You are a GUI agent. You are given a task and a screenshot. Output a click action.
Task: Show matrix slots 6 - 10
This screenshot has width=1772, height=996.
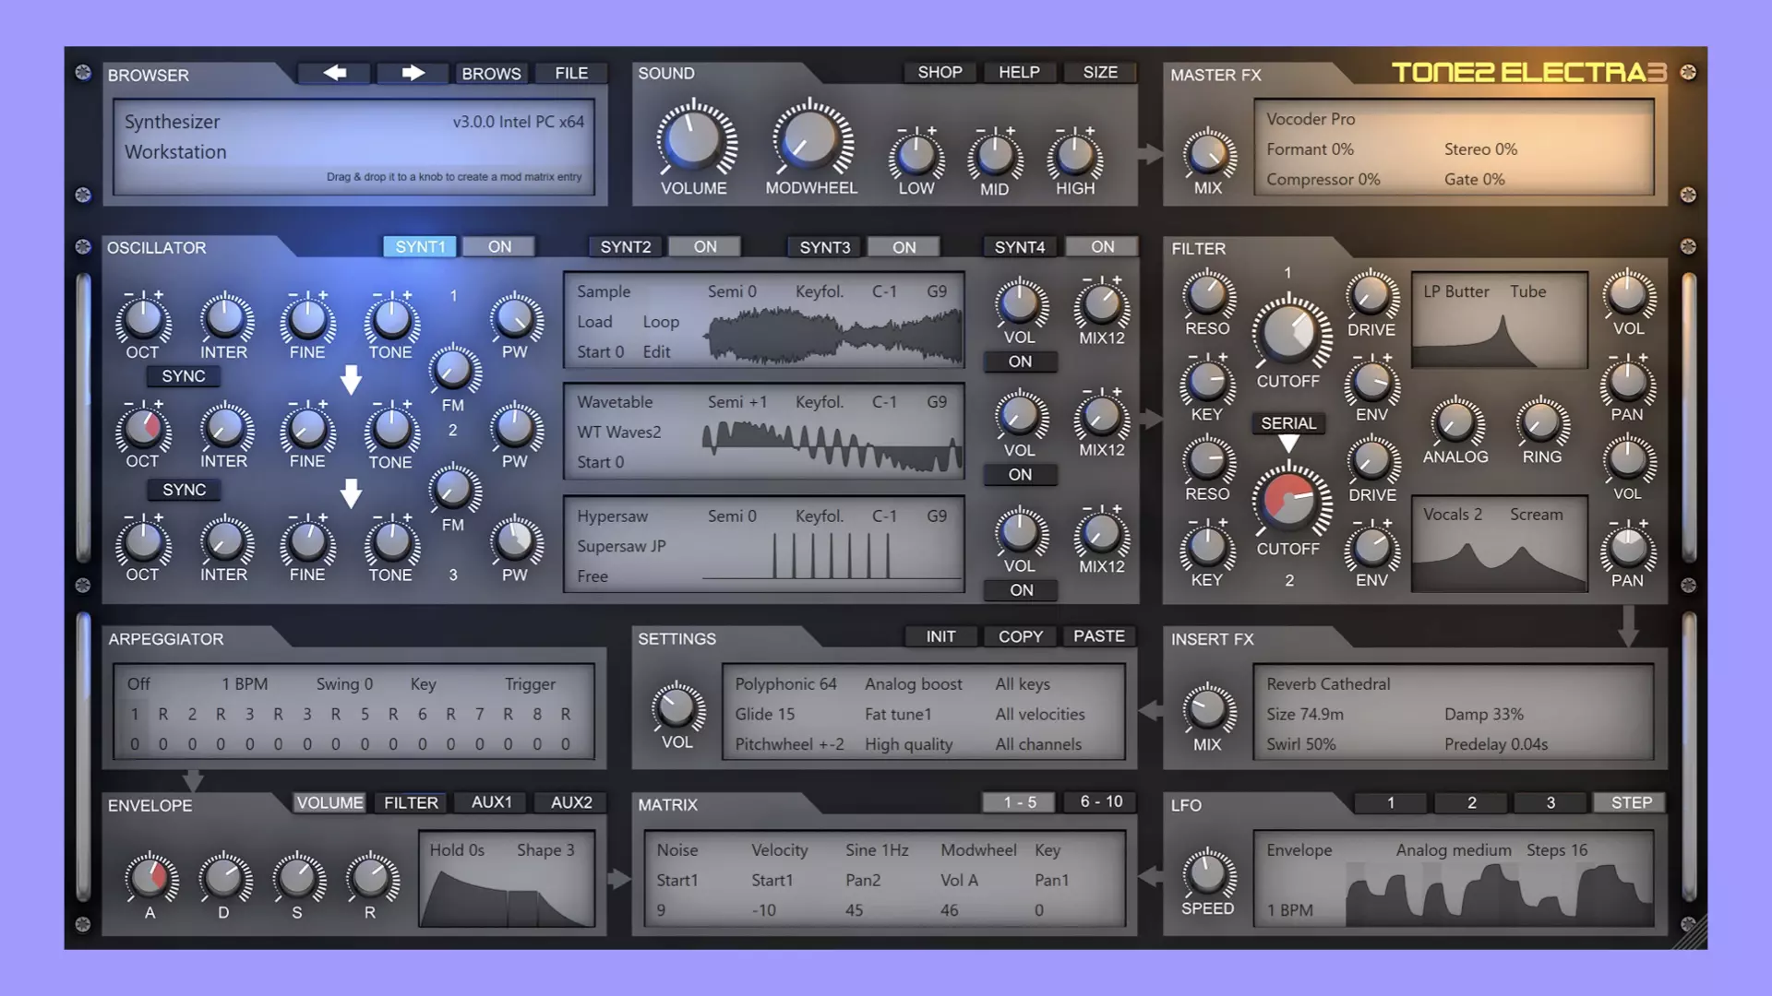pos(1101,802)
